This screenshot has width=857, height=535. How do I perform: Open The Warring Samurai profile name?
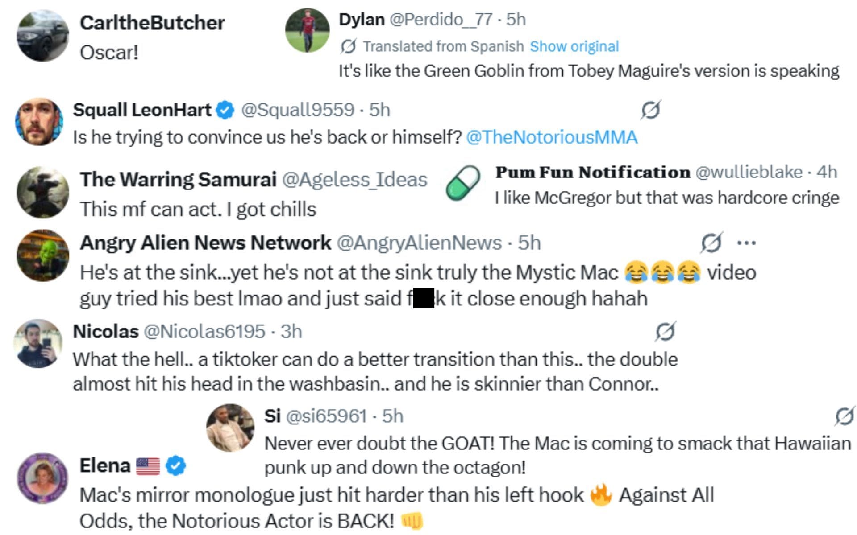(x=178, y=179)
